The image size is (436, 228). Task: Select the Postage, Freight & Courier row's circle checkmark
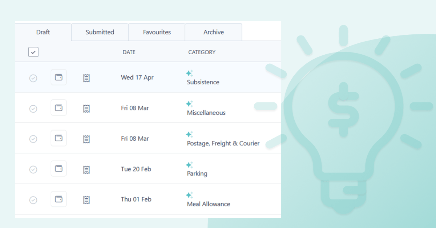point(33,138)
